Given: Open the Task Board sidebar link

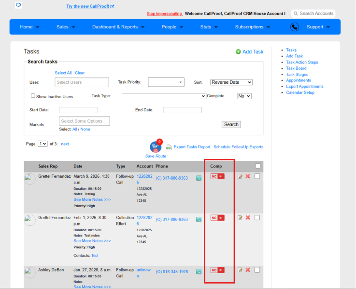Looking at the screenshot, I should (x=296, y=68).
